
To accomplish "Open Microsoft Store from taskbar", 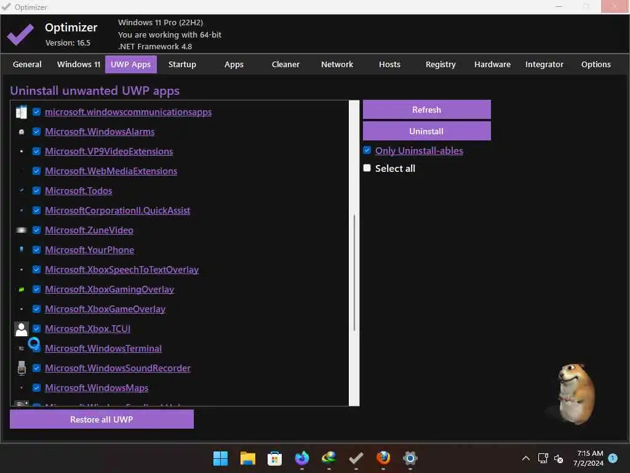I will pos(274,458).
